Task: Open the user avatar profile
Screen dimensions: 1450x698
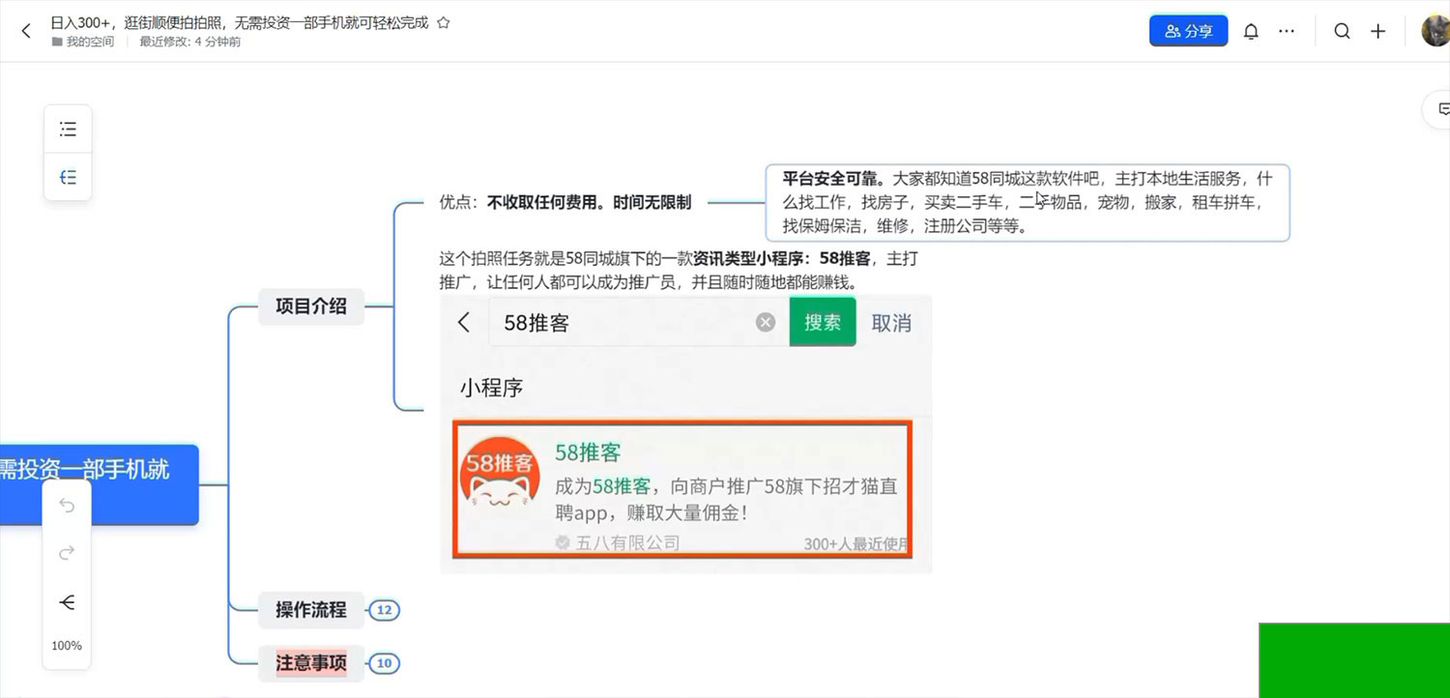Action: click(1435, 31)
